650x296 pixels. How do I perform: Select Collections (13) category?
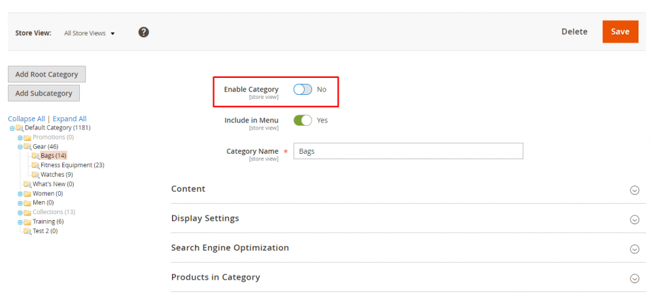pos(54,212)
